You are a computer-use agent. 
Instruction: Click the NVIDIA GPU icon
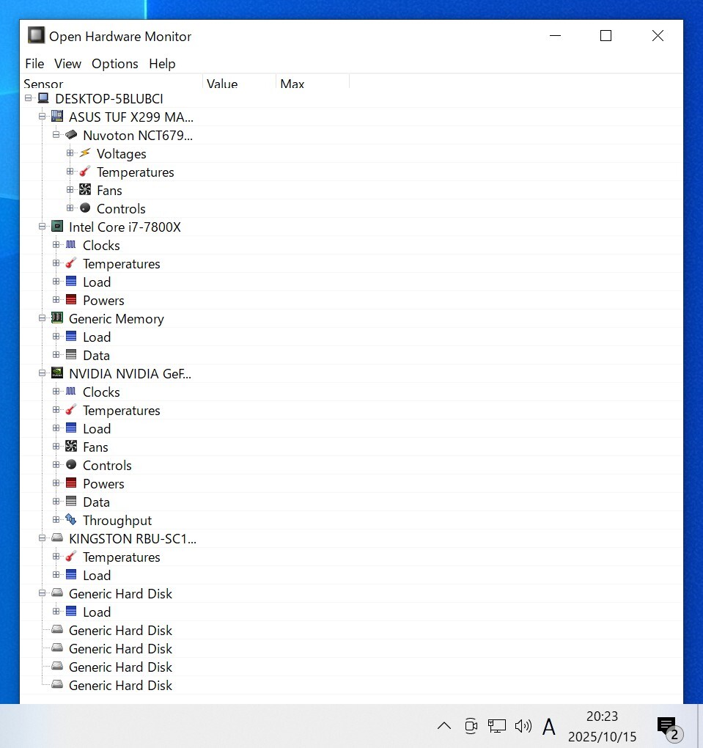click(x=57, y=373)
